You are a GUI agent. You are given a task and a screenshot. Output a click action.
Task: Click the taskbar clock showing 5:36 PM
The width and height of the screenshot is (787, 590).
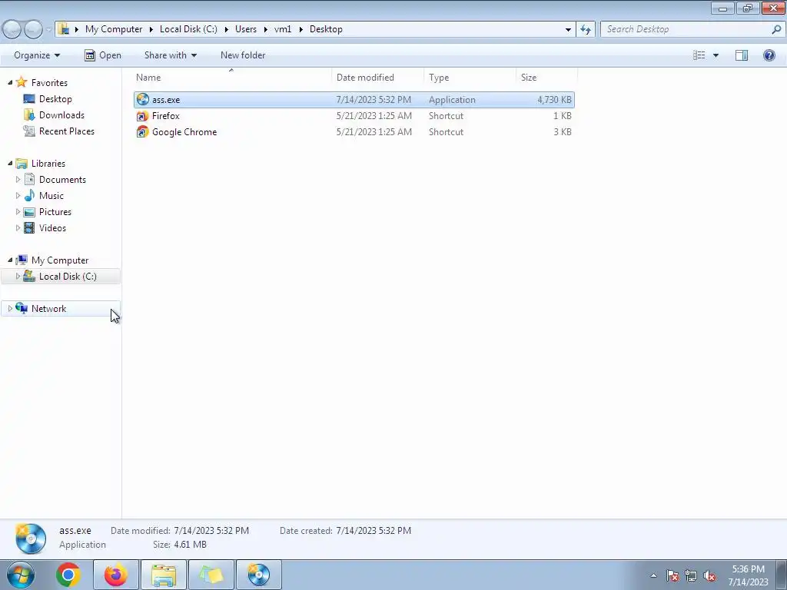tap(748, 575)
